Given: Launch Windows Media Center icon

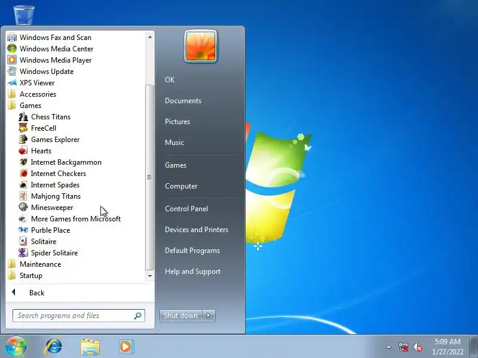Looking at the screenshot, I should [x=12, y=49].
